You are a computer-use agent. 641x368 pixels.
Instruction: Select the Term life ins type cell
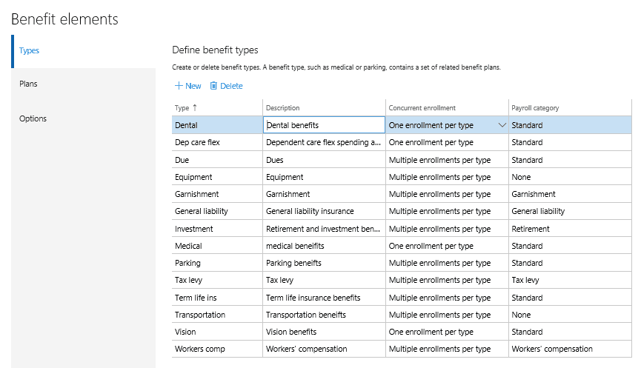pyautogui.click(x=217, y=298)
